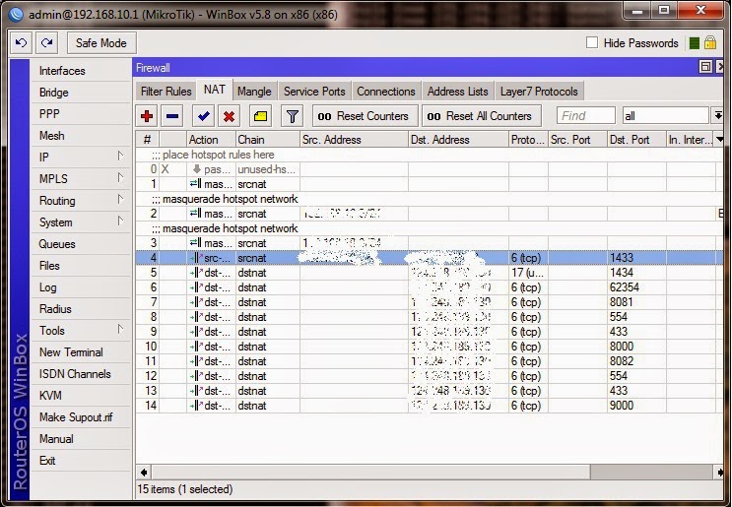
Task: Click dst-nat action icon in rule 14
Action: coord(196,406)
